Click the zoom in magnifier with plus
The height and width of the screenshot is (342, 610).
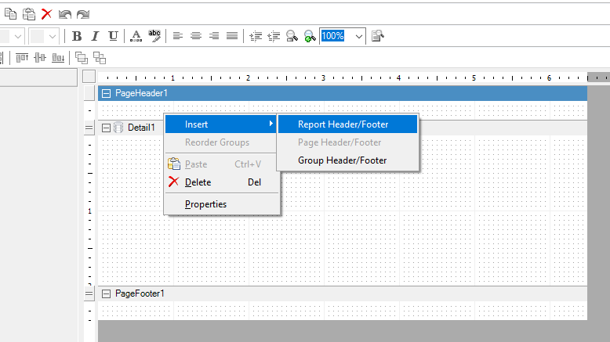(x=310, y=36)
